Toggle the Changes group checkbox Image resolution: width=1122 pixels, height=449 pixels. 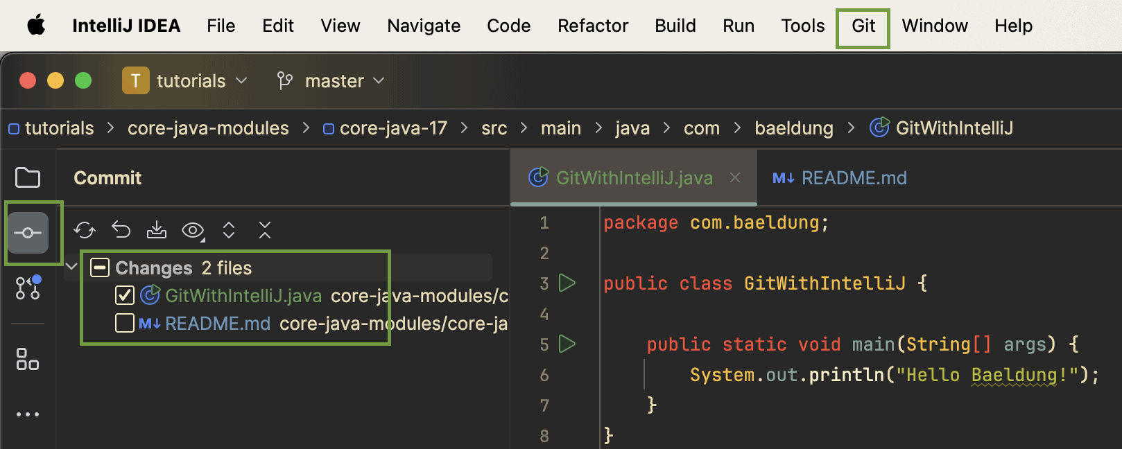coord(100,267)
